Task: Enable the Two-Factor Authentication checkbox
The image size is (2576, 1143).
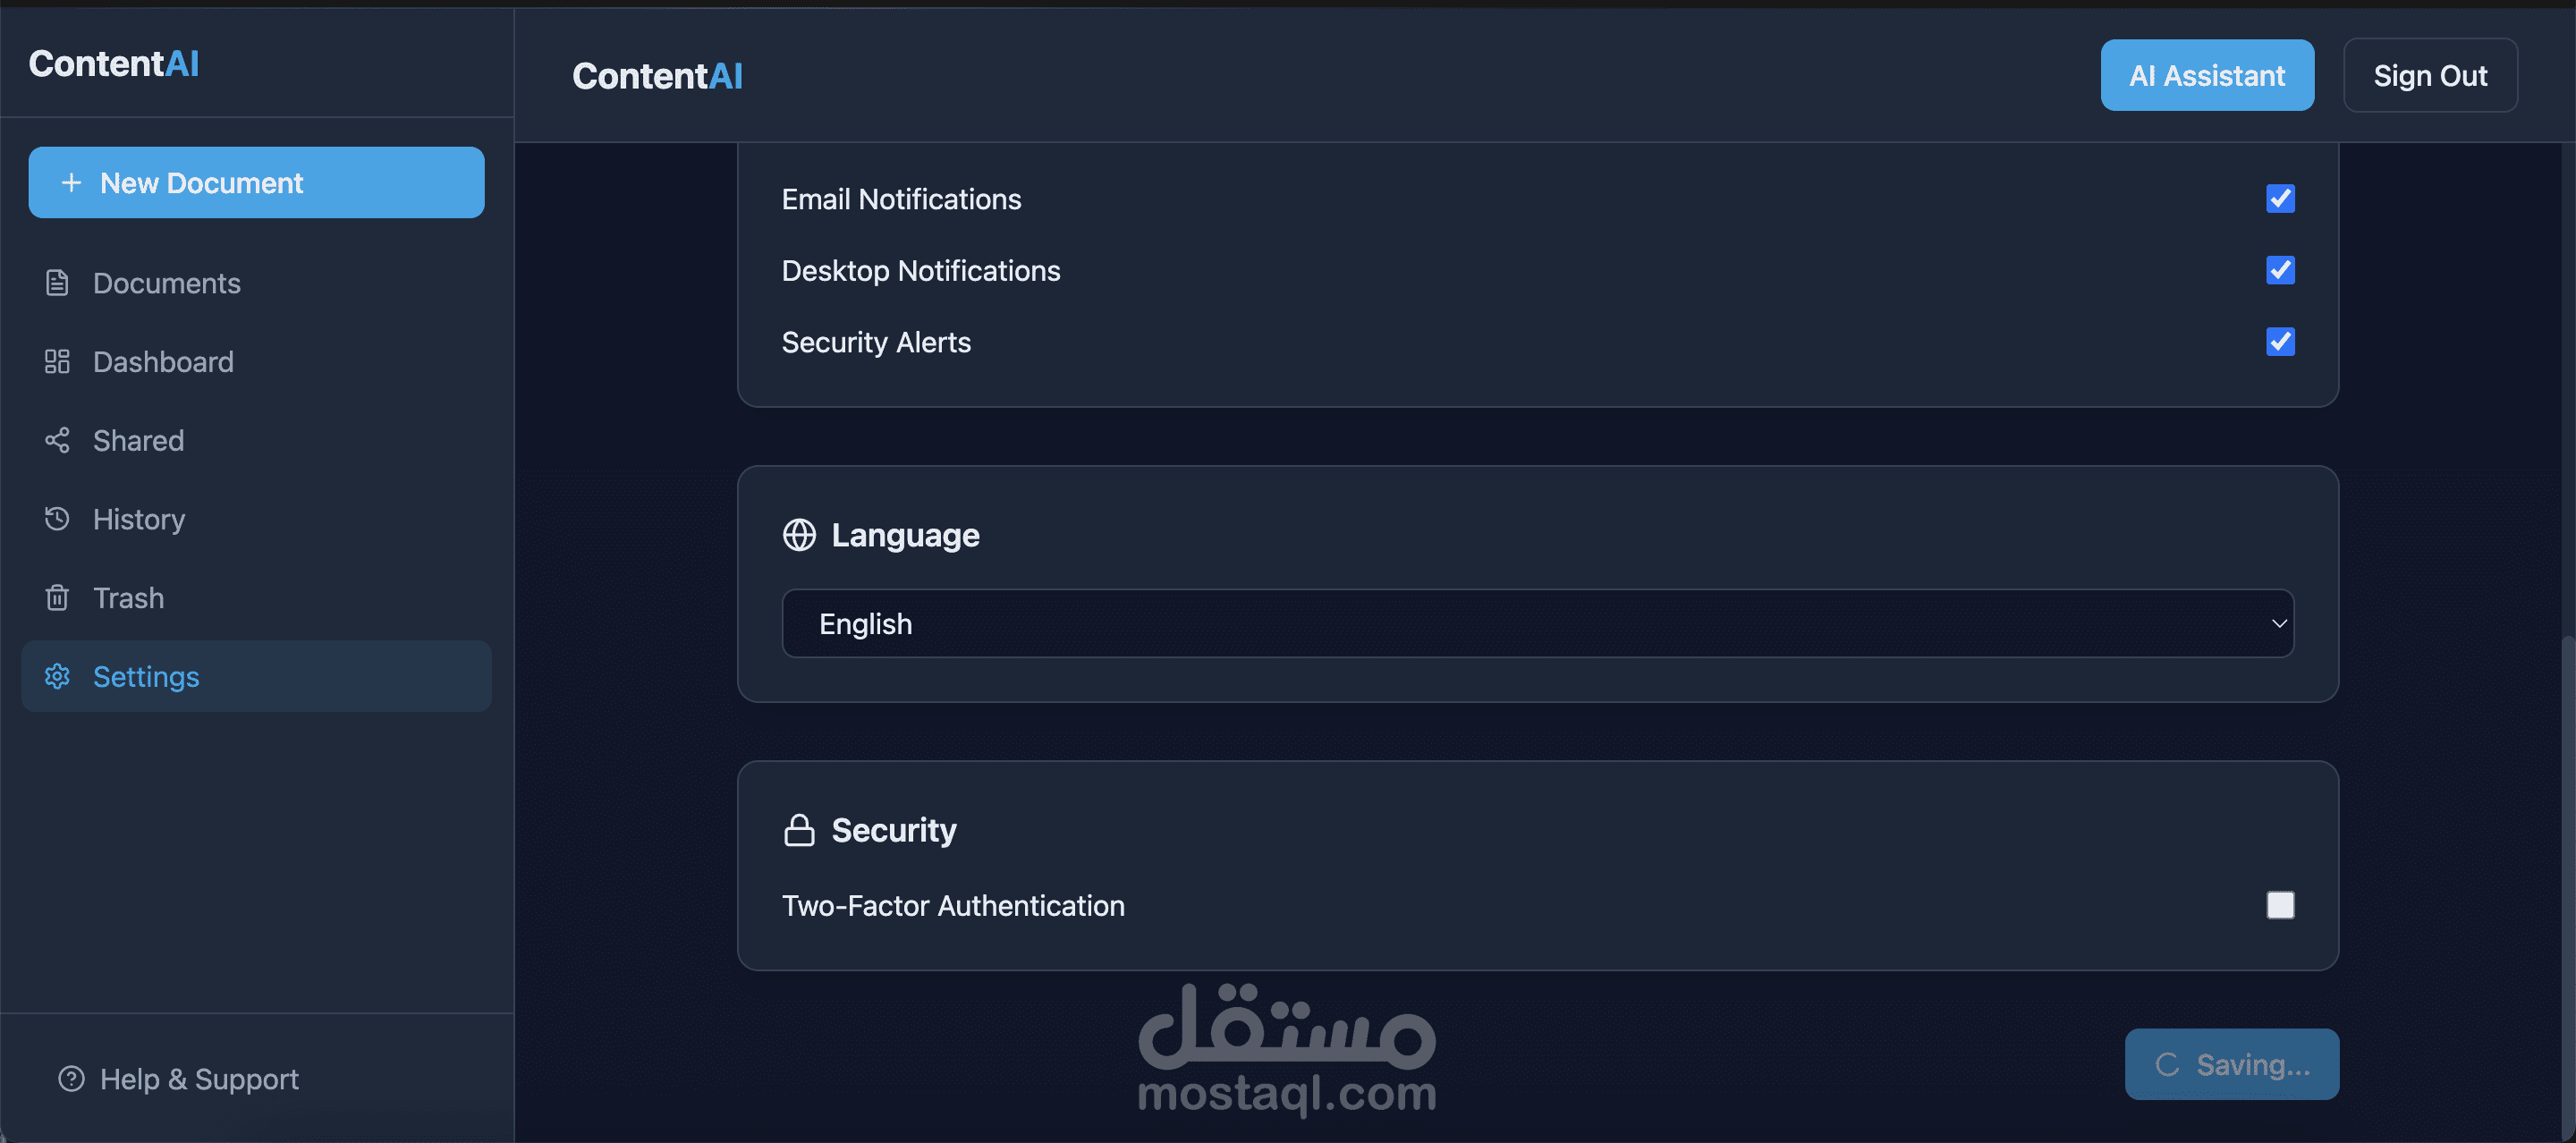Action: [x=2280, y=905]
